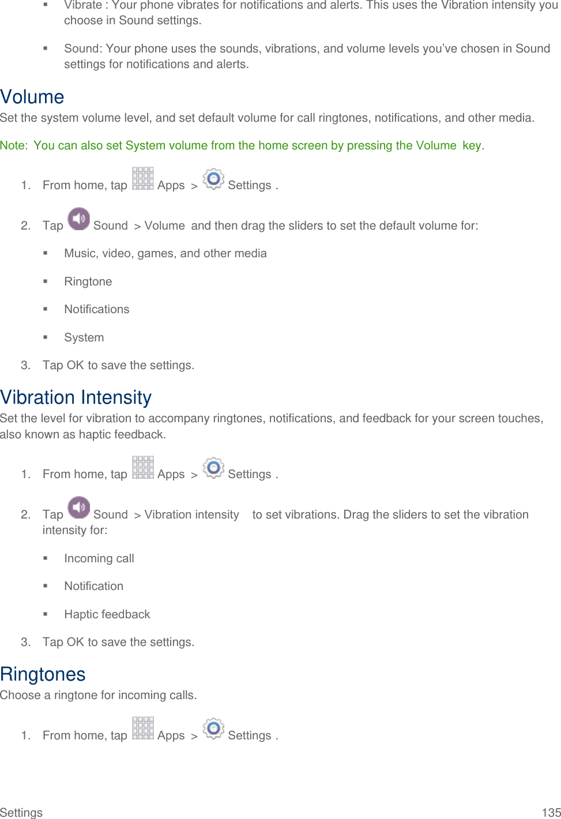The height and width of the screenshot is (819, 561).
Task: Click the Ringtones section heading
Action: click(x=43, y=674)
